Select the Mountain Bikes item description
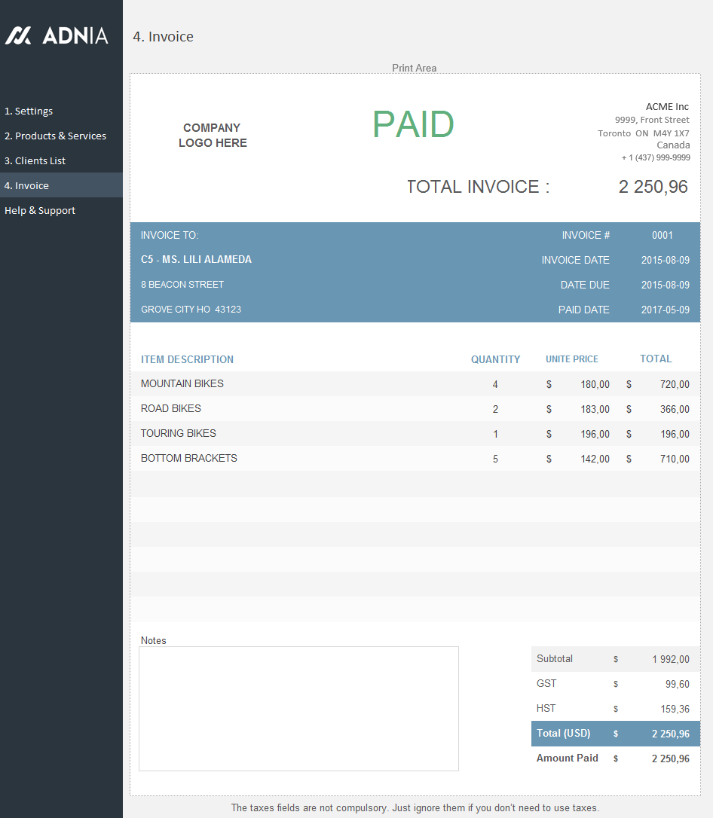 182,383
